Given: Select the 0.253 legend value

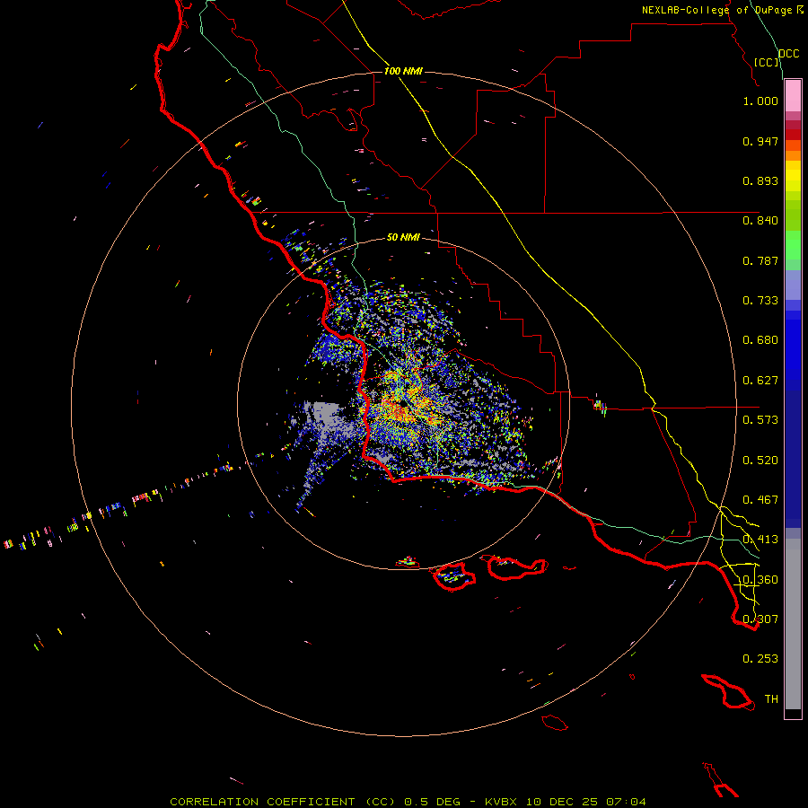Looking at the screenshot, I should [760, 659].
